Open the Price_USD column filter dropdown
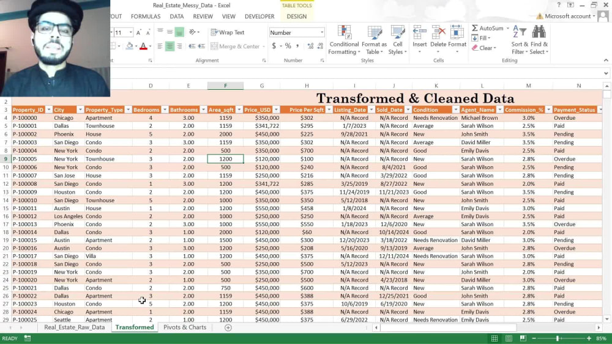This screenshot has width=612, height=344. click(276, 110)
